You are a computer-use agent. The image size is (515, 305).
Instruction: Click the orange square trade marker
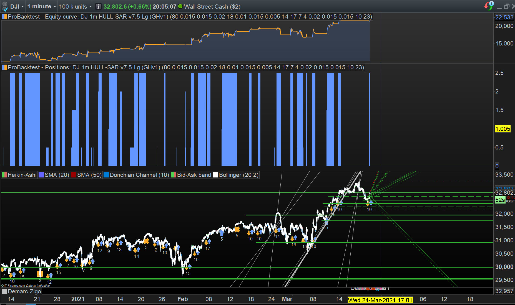click(40, 274)
